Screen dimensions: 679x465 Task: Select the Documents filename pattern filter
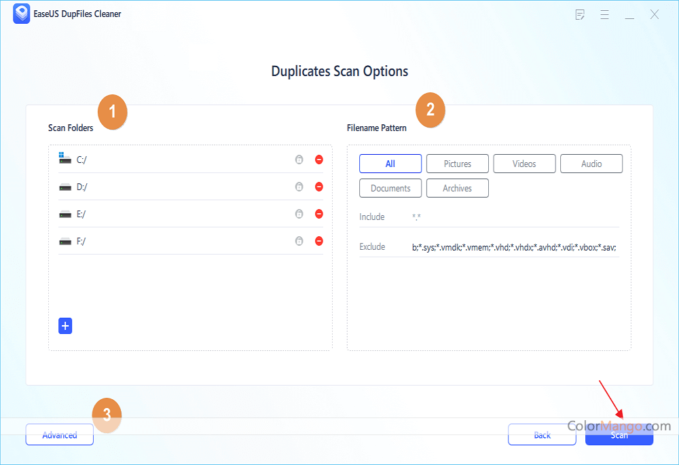pyautogui.click(x=390, y=188)
